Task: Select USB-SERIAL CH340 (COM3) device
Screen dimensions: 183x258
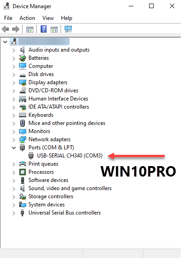Action: (x=70, y=156)
